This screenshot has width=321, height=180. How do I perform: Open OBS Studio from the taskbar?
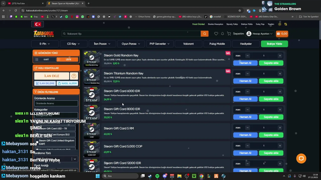[x=187, y=176]
